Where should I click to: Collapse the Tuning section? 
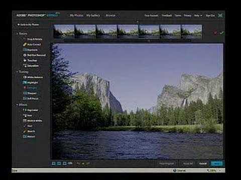(17, 72)
